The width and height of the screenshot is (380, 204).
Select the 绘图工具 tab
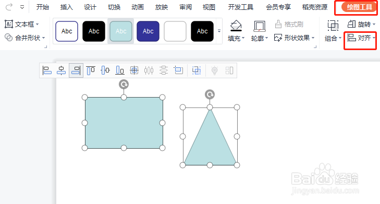359,7
